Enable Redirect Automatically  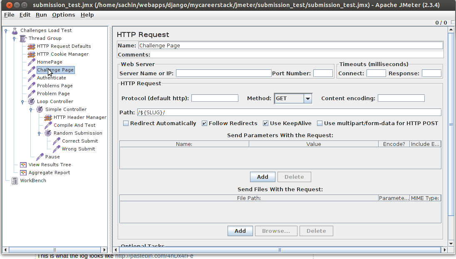(x=126, y=123)
